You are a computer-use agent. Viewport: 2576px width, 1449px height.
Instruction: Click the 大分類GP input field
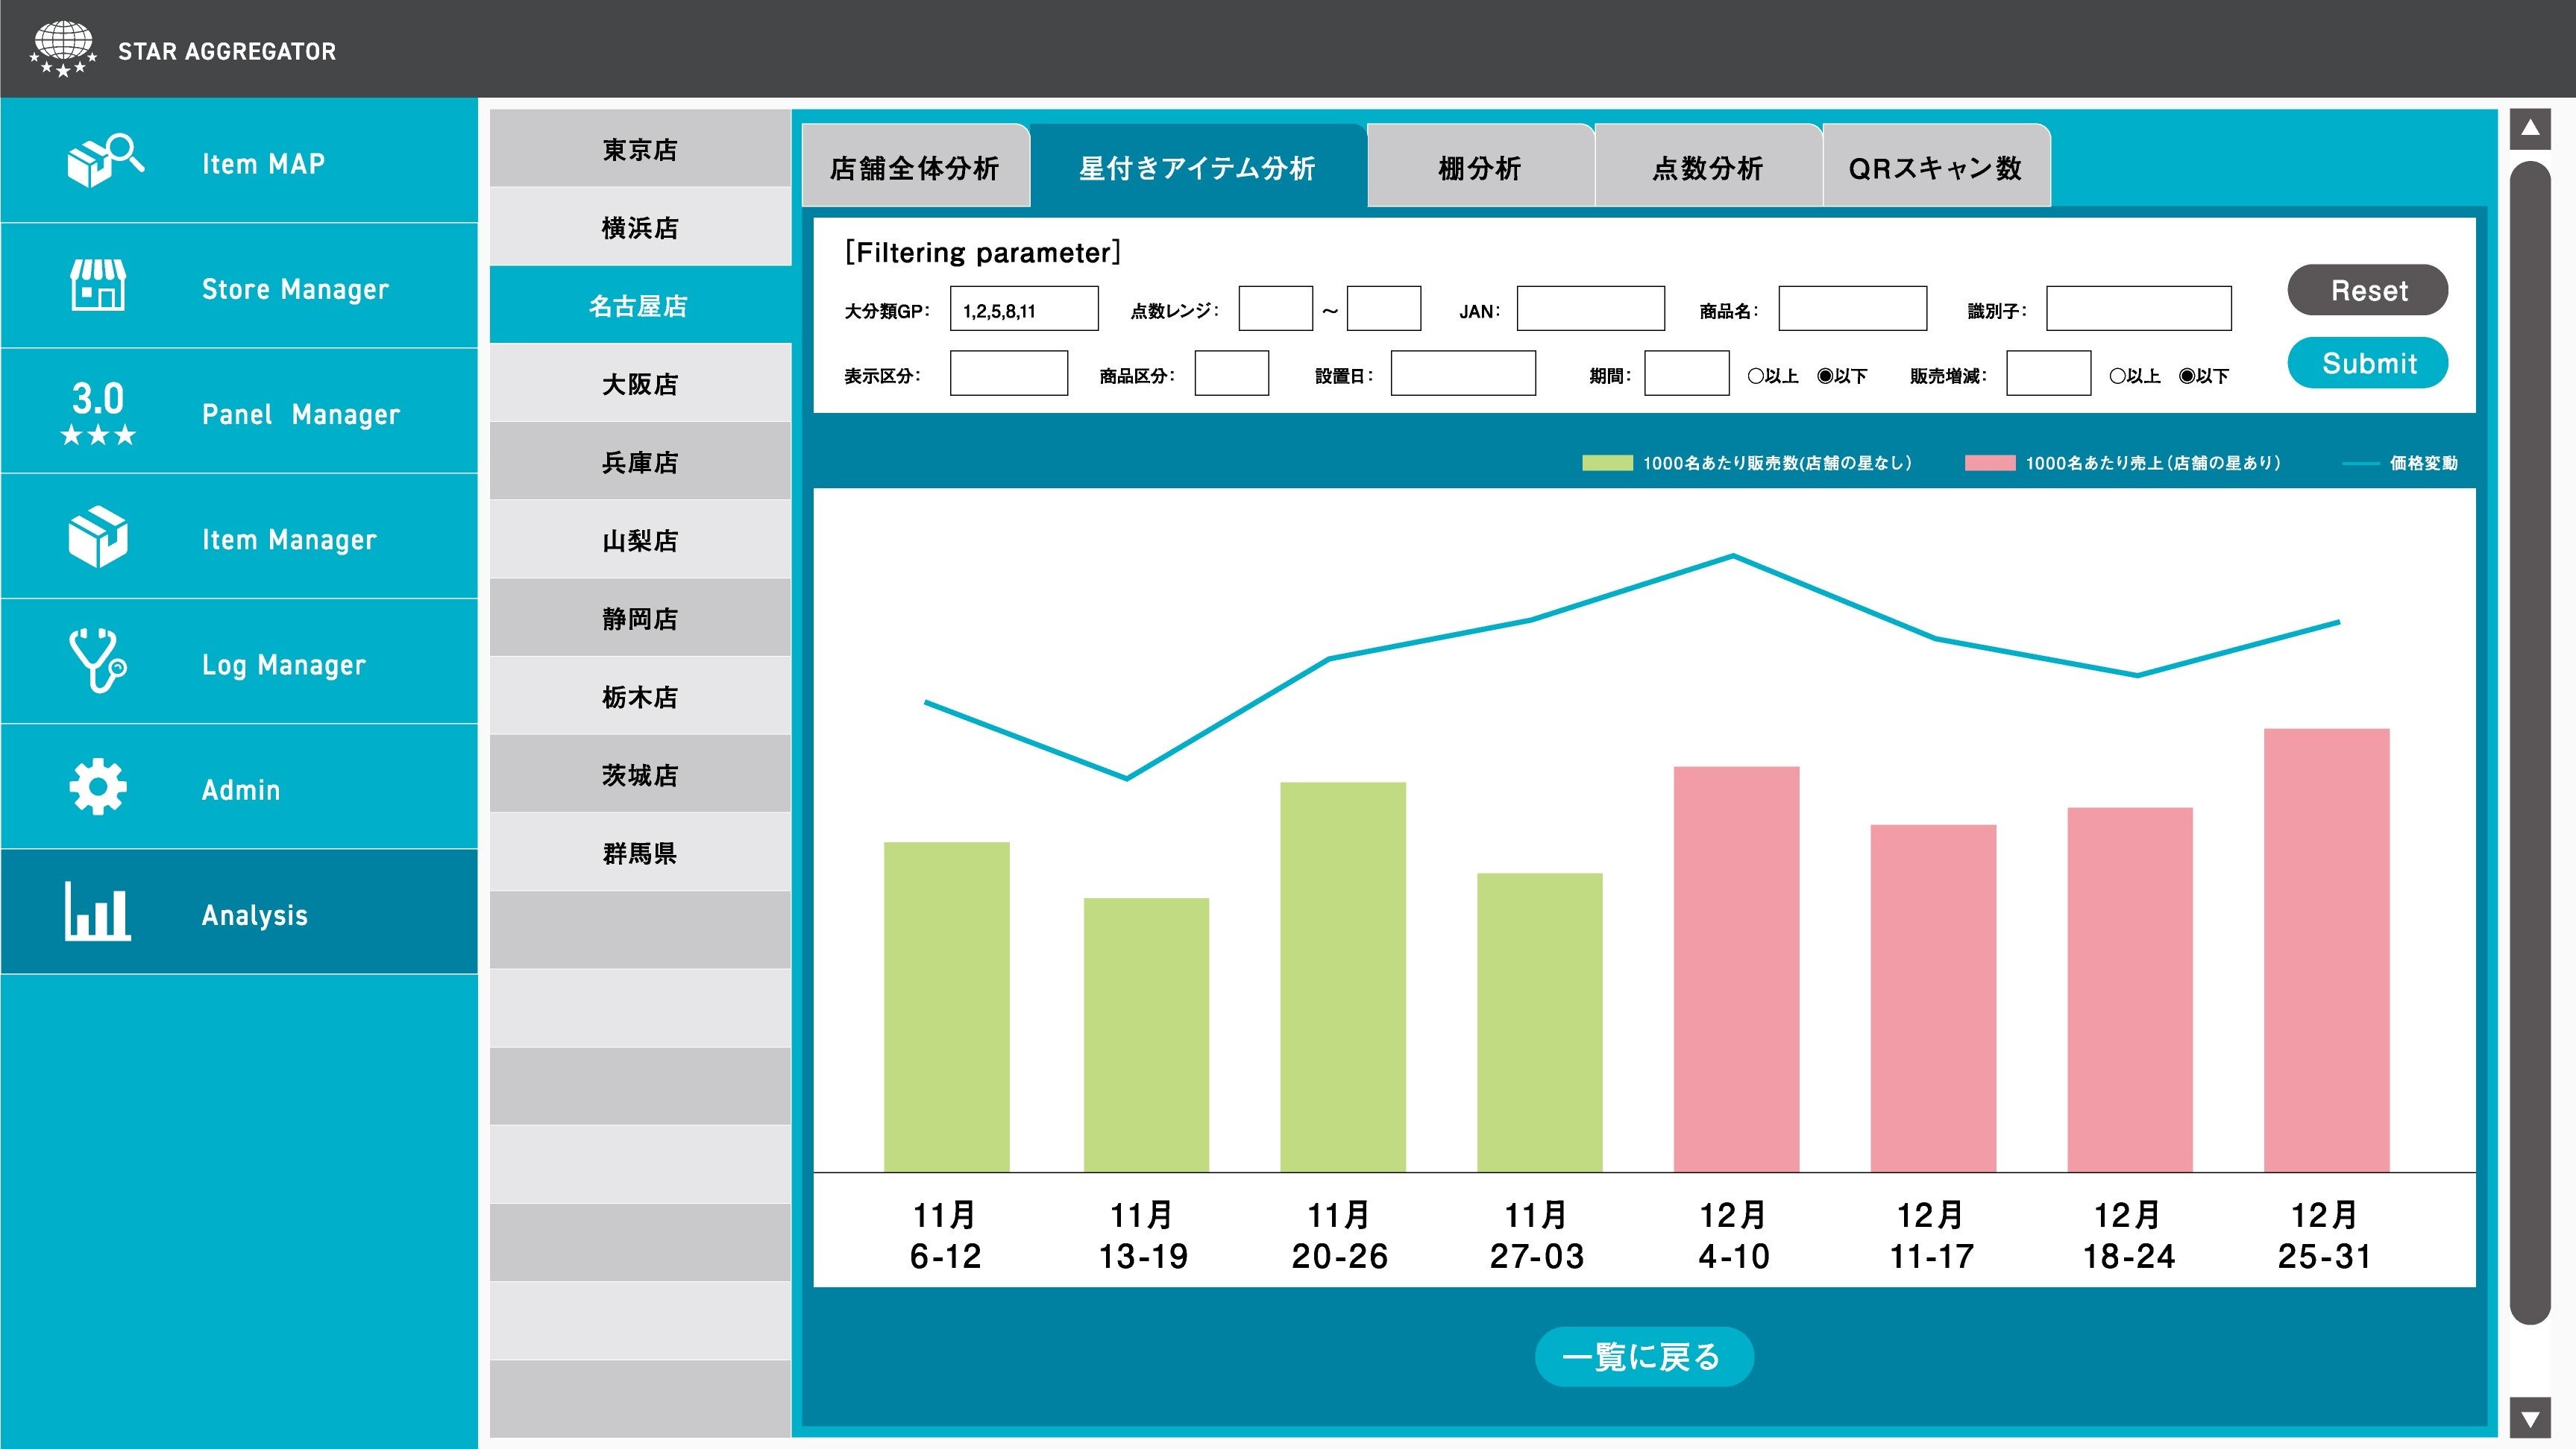[x=1023, y=310]
